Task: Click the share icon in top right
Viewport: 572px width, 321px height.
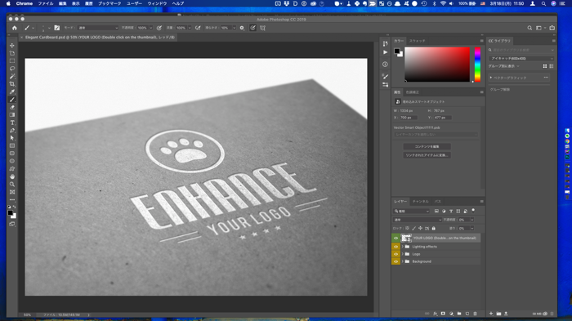Action: coord(552,28)
